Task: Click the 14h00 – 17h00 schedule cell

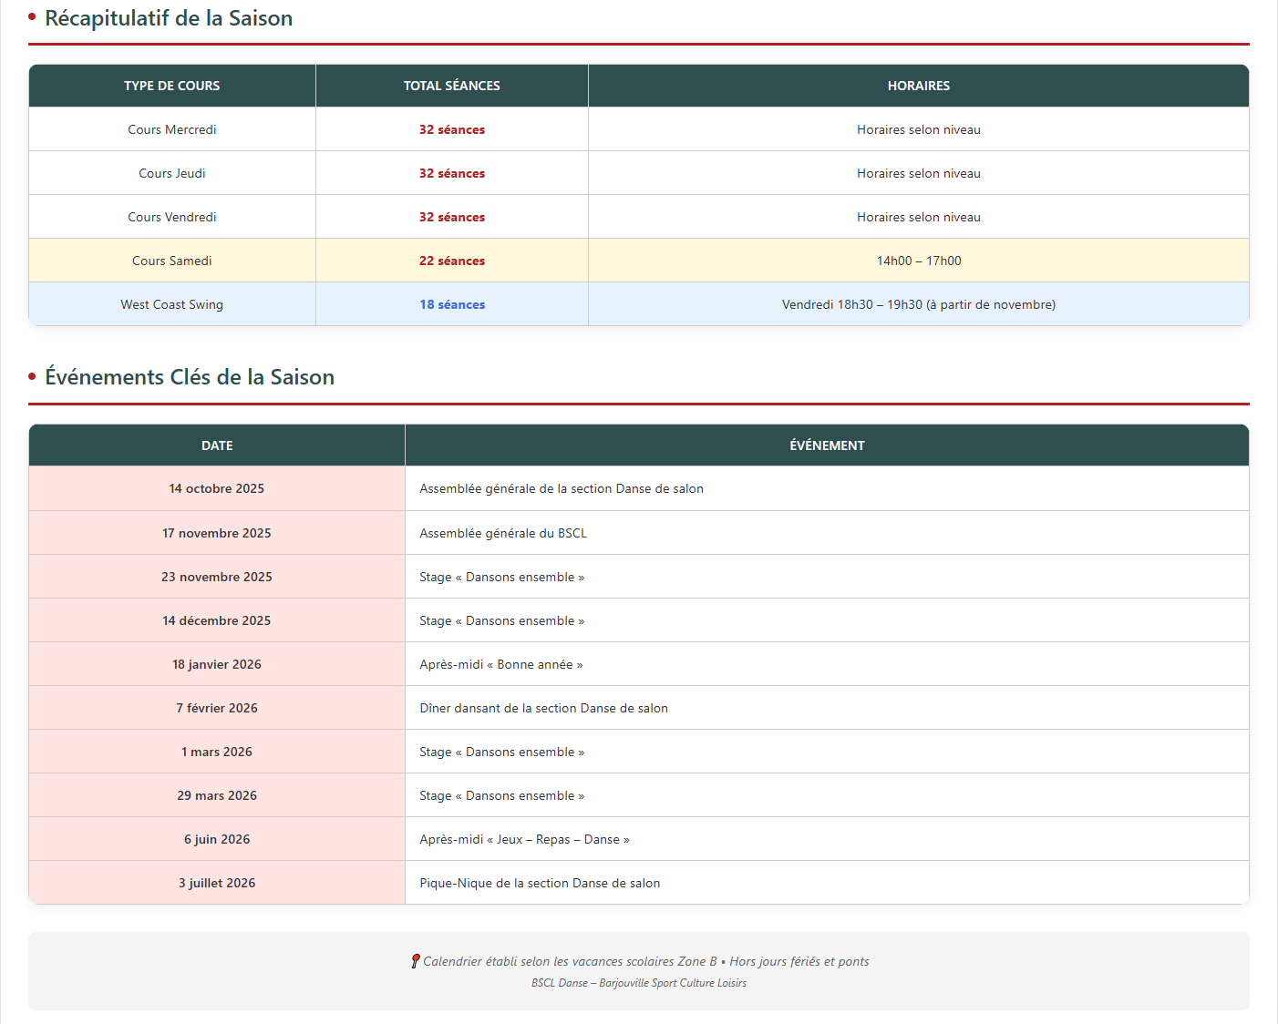Action: pyautogui.click(x=918, y=261)
